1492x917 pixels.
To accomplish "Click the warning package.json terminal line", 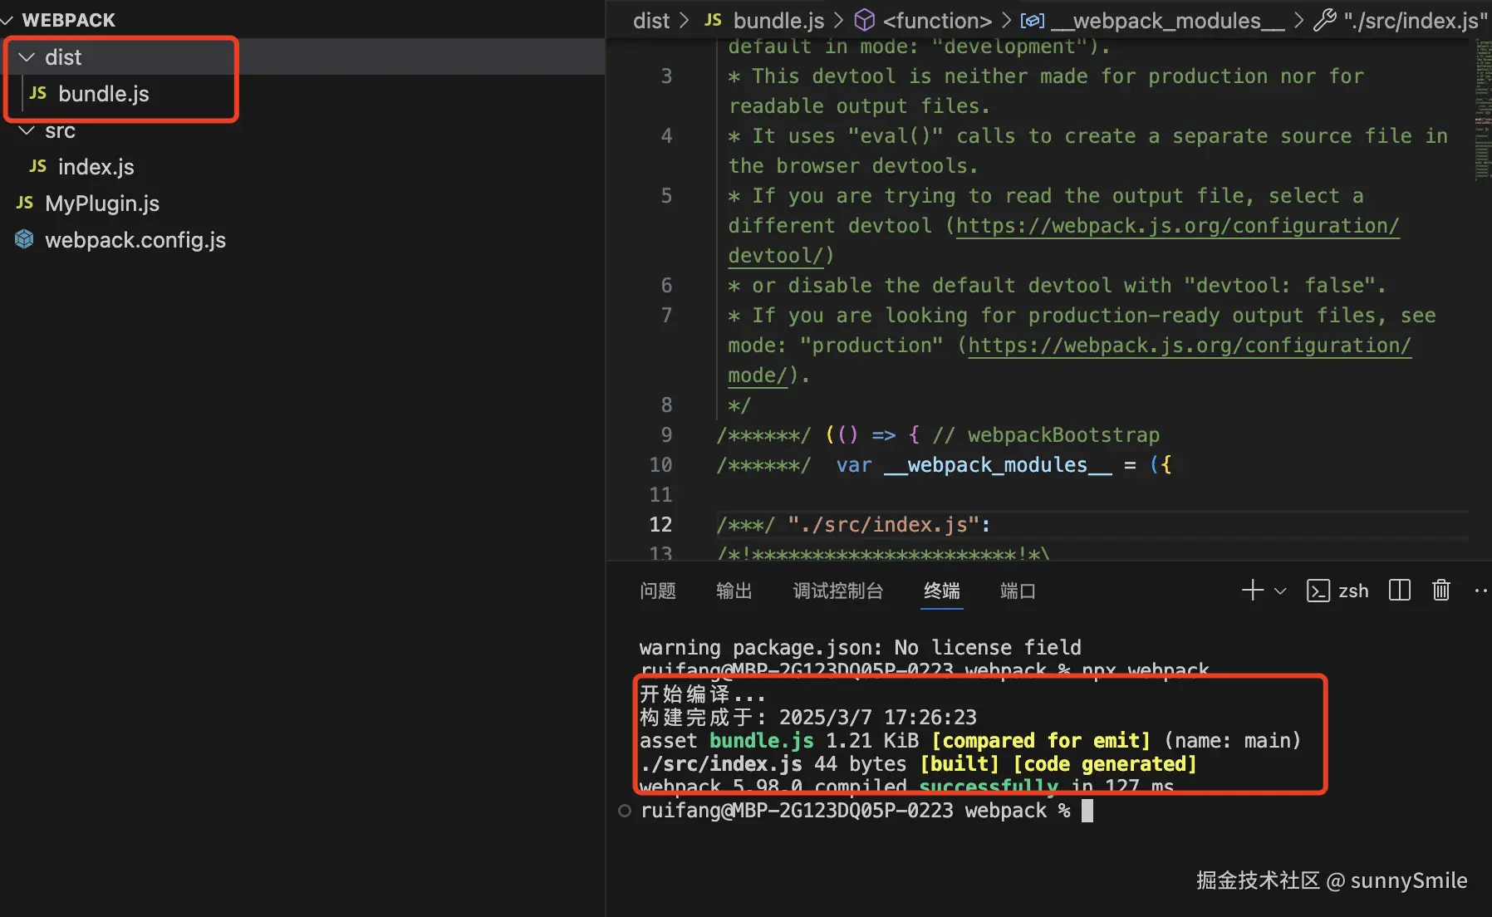I will (x=861, y=648).
